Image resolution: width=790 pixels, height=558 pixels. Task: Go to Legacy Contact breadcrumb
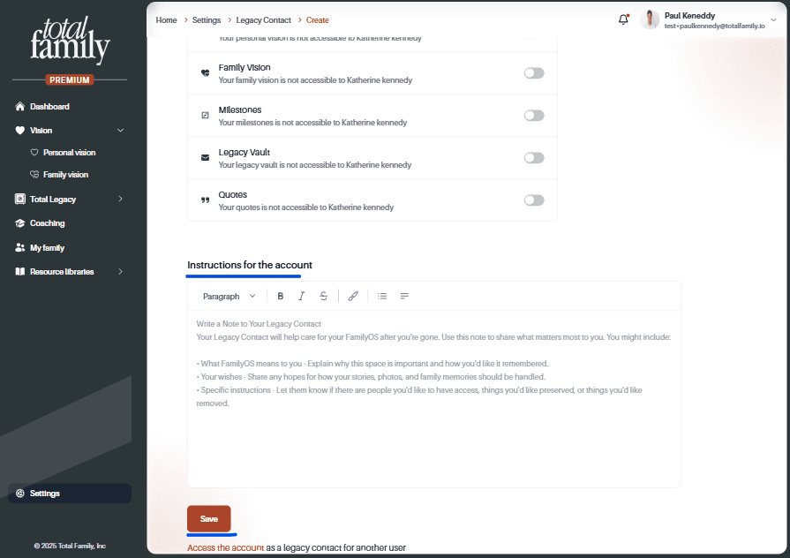(264, 20)
